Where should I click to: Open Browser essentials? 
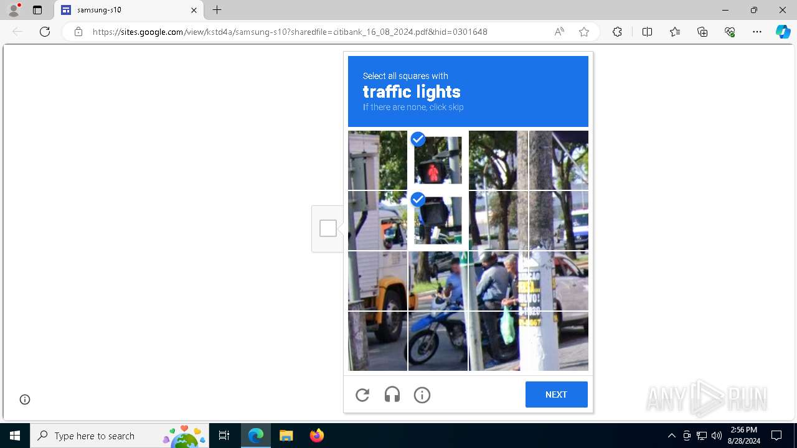tap(730, 32)
